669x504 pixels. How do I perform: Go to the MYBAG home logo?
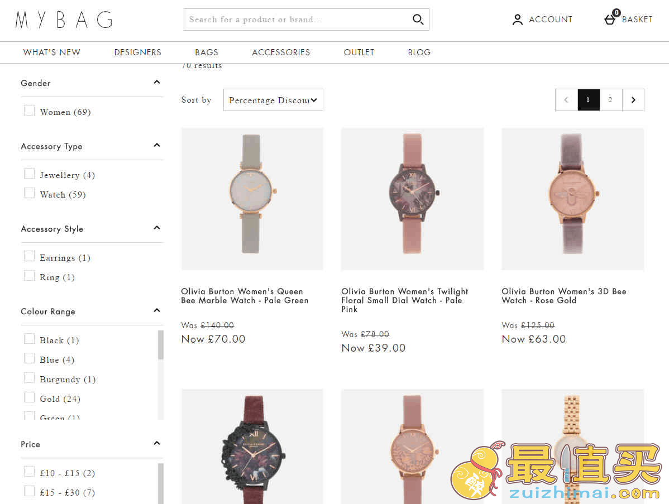coord(64,20)
